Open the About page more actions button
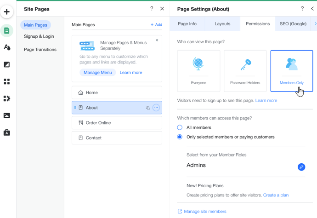 tap(156, 108)
